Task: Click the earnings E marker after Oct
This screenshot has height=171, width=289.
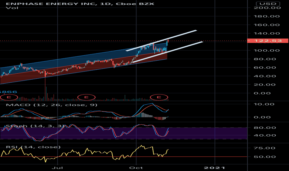Action: tap(159, 97)
